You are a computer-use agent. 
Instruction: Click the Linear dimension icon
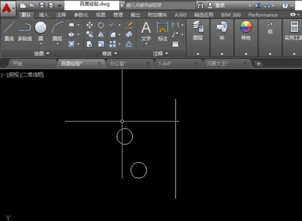pyautogui.click(x=175, y=25)
